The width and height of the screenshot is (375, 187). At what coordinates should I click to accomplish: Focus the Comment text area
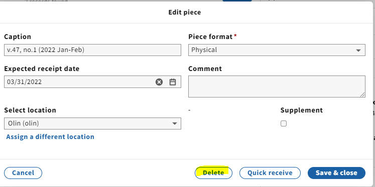point(277,86)
